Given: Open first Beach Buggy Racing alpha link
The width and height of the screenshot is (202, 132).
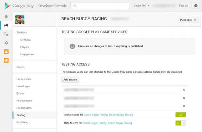Looking at the screenshot, I should coord(96,115).
